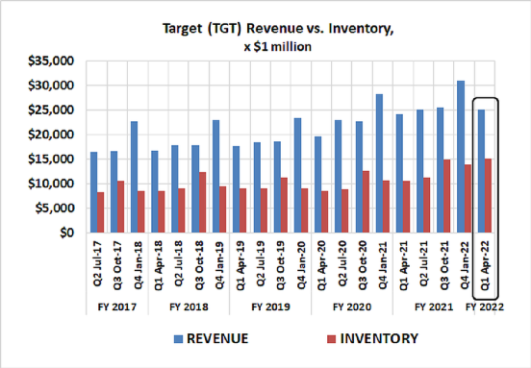The width and height of the screenshot is (531, 368).
Task: Click the Q4 Jan-21 blue revenue bar
Action: tap(379, 163)
